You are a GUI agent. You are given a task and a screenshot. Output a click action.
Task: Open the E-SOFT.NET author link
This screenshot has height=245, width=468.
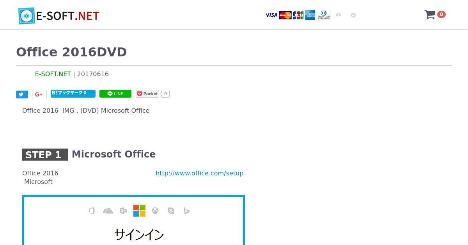coord(53,74)
